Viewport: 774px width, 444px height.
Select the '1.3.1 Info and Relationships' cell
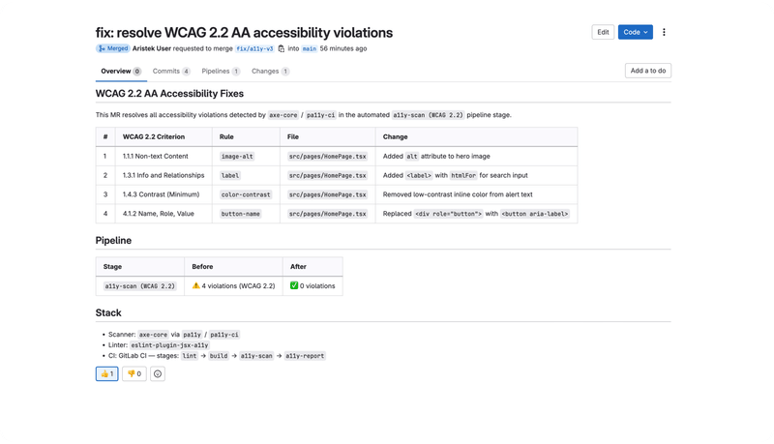coord(164,175)
